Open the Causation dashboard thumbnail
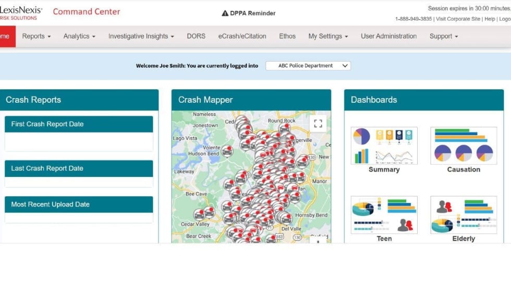The height and width of the screenshot is (288, 511). [463, 146]
